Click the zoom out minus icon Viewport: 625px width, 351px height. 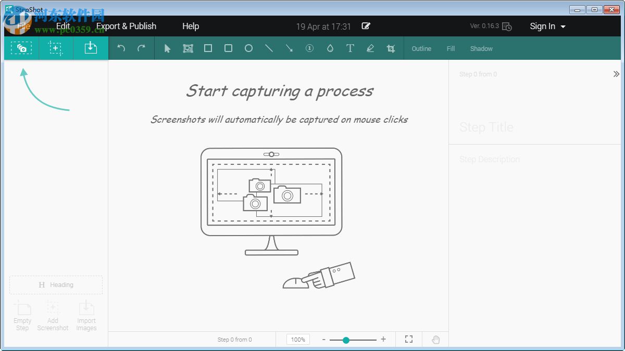click(323, 339)
